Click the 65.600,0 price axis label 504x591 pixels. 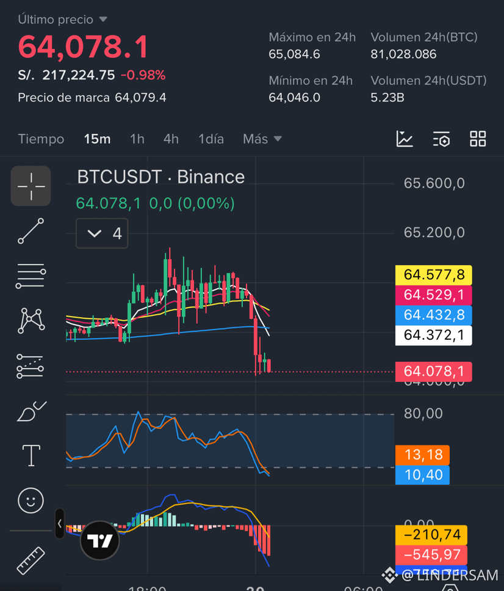pos(434,183)
